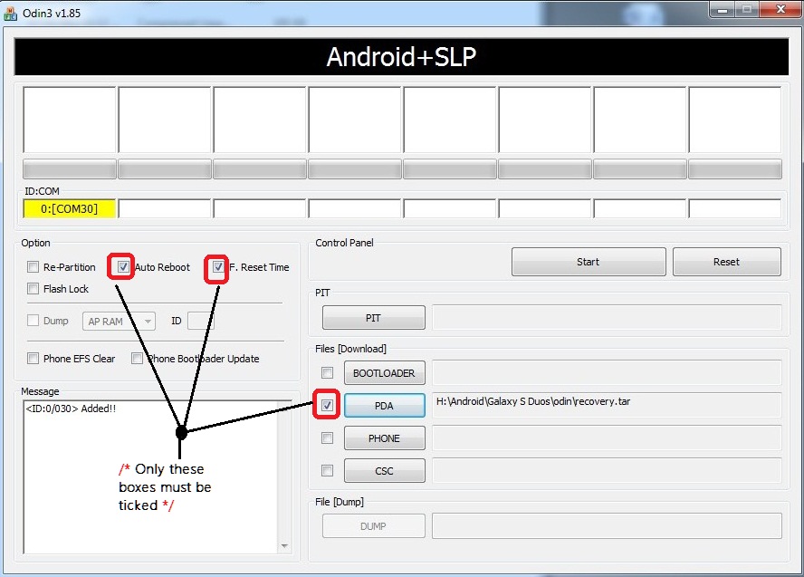
Task: Tick the CSC file checkbox
Action: [x=327, y=470]
